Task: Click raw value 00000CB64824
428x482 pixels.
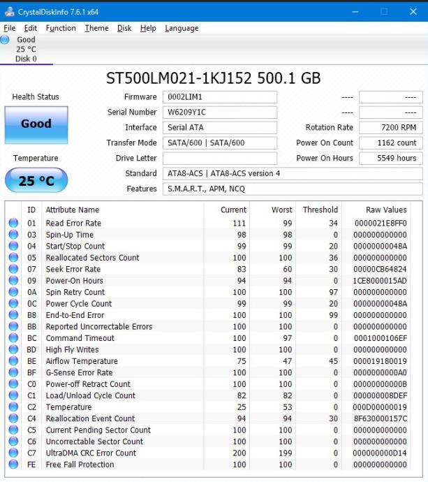Action: tap(380, 269)
